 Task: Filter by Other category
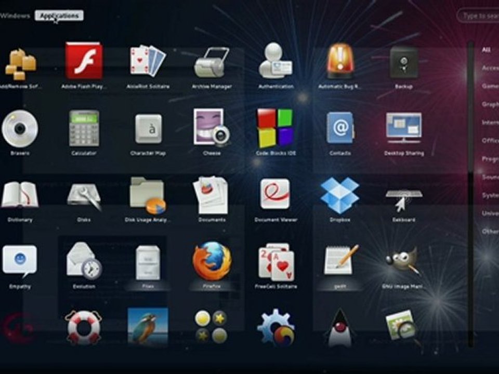coord(490,231)
